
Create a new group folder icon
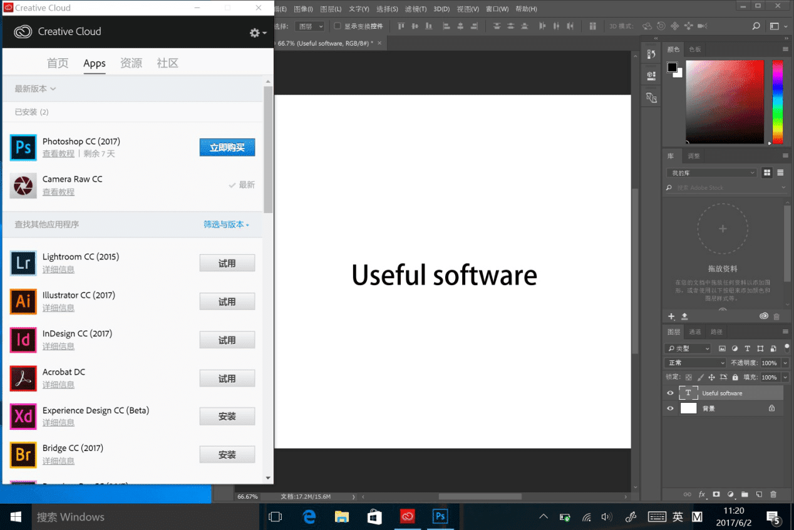tap(745, 494)
